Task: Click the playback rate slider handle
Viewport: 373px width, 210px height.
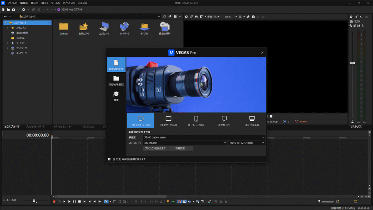Action: [34, 201]
